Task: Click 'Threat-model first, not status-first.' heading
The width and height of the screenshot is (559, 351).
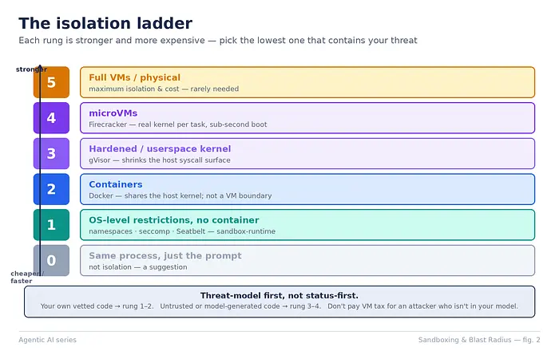Action: tap(279, 295)
